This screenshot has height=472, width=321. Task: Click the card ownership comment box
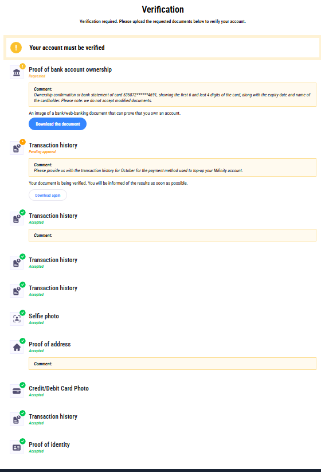(x=173, y=95)
